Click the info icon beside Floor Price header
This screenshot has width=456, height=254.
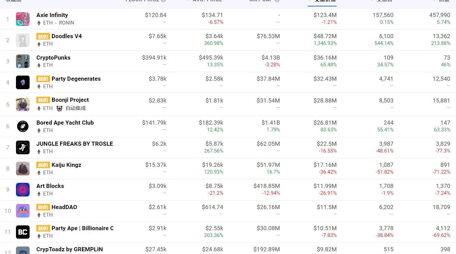(x=164, y=1)
